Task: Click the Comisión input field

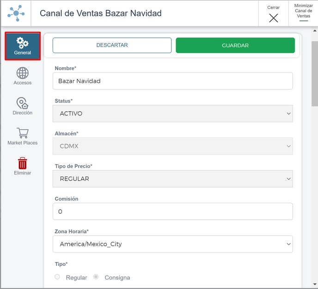Action: [x=172, y=211]
